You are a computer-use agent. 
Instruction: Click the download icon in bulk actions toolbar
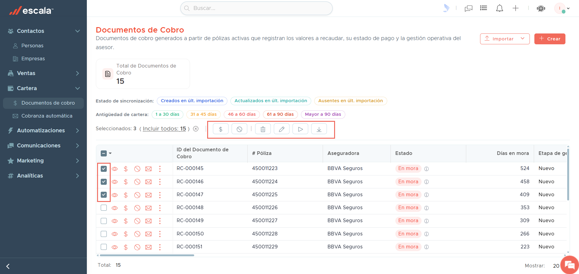319,129
